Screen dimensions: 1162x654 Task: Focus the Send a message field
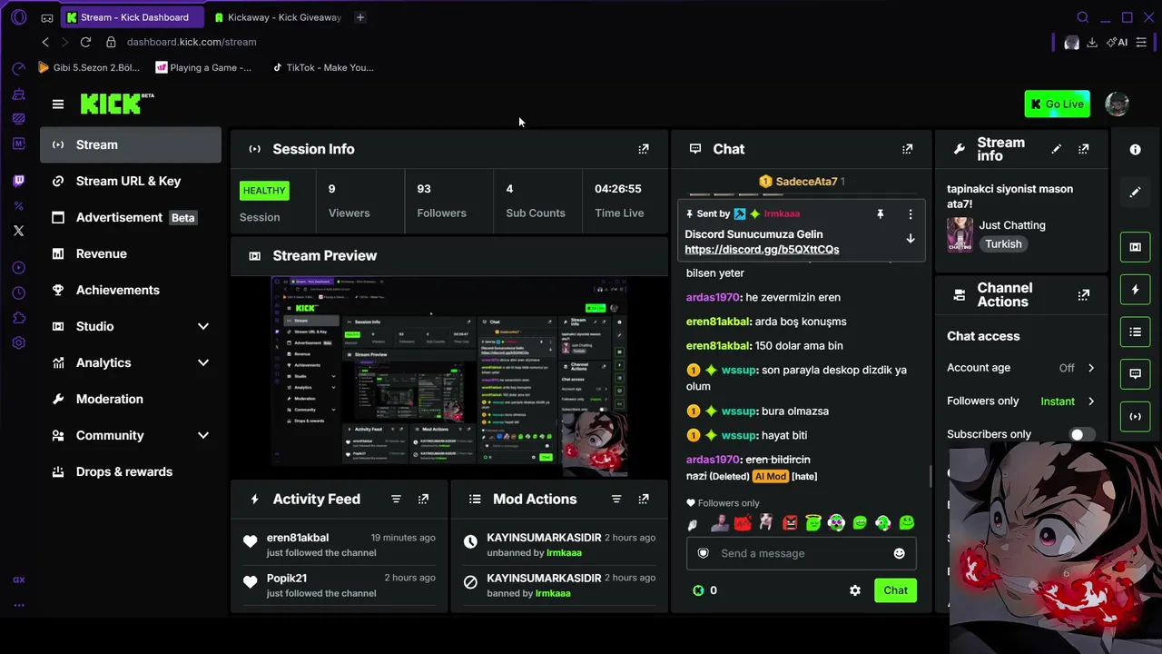[x=801, y=553]
